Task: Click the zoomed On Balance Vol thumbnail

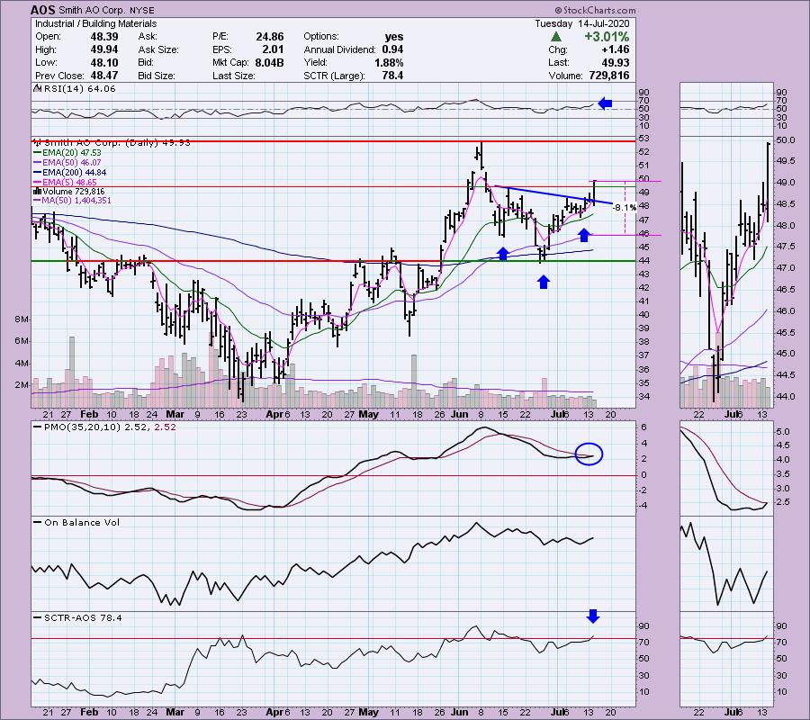Action: click(x=727, y=563)
